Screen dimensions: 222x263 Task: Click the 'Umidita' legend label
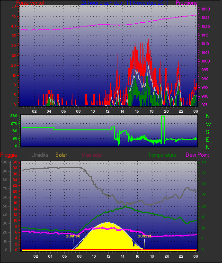(40, 155)
